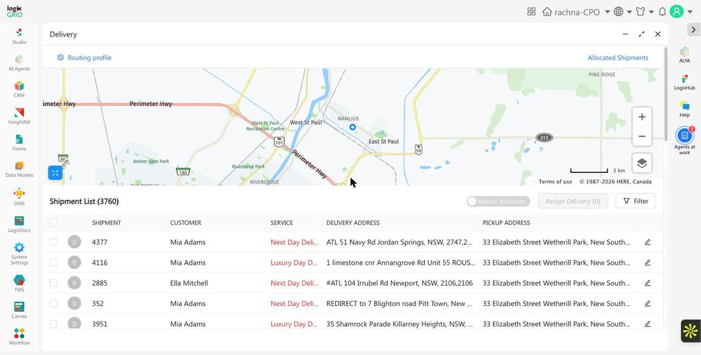Click the notifications bell icon
Screen dimensions: 701x355
click(x=662, y=11)
